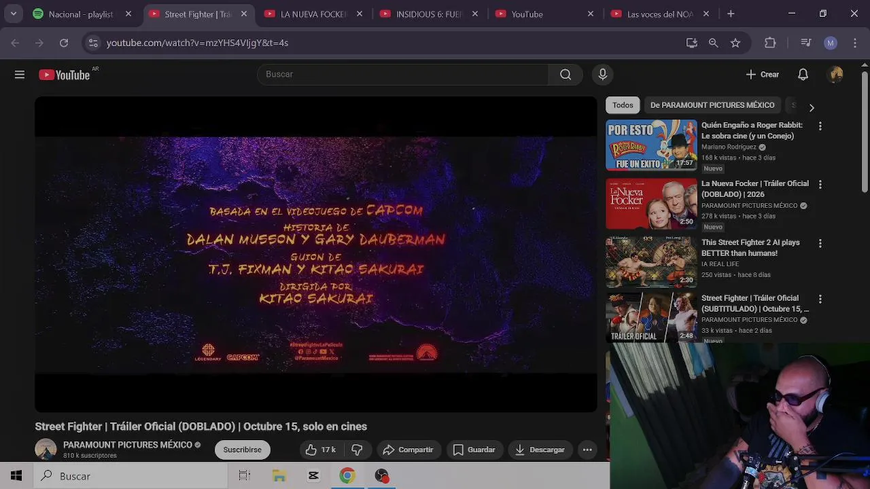Viewport: 870px width, 489px height.
Task: Open Chrome extensions puzzle icon
Action: point(770,43)
